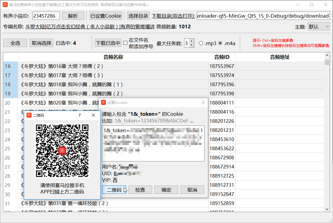Open the 主题 theme dropdown

[x=319, y=27]
